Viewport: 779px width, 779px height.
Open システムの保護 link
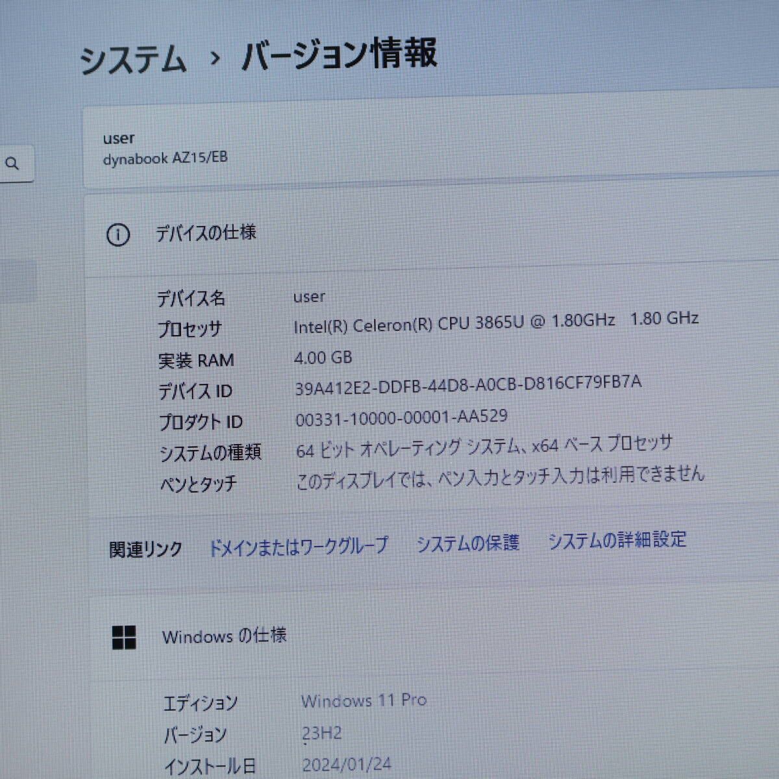click(x=467, y=543)
